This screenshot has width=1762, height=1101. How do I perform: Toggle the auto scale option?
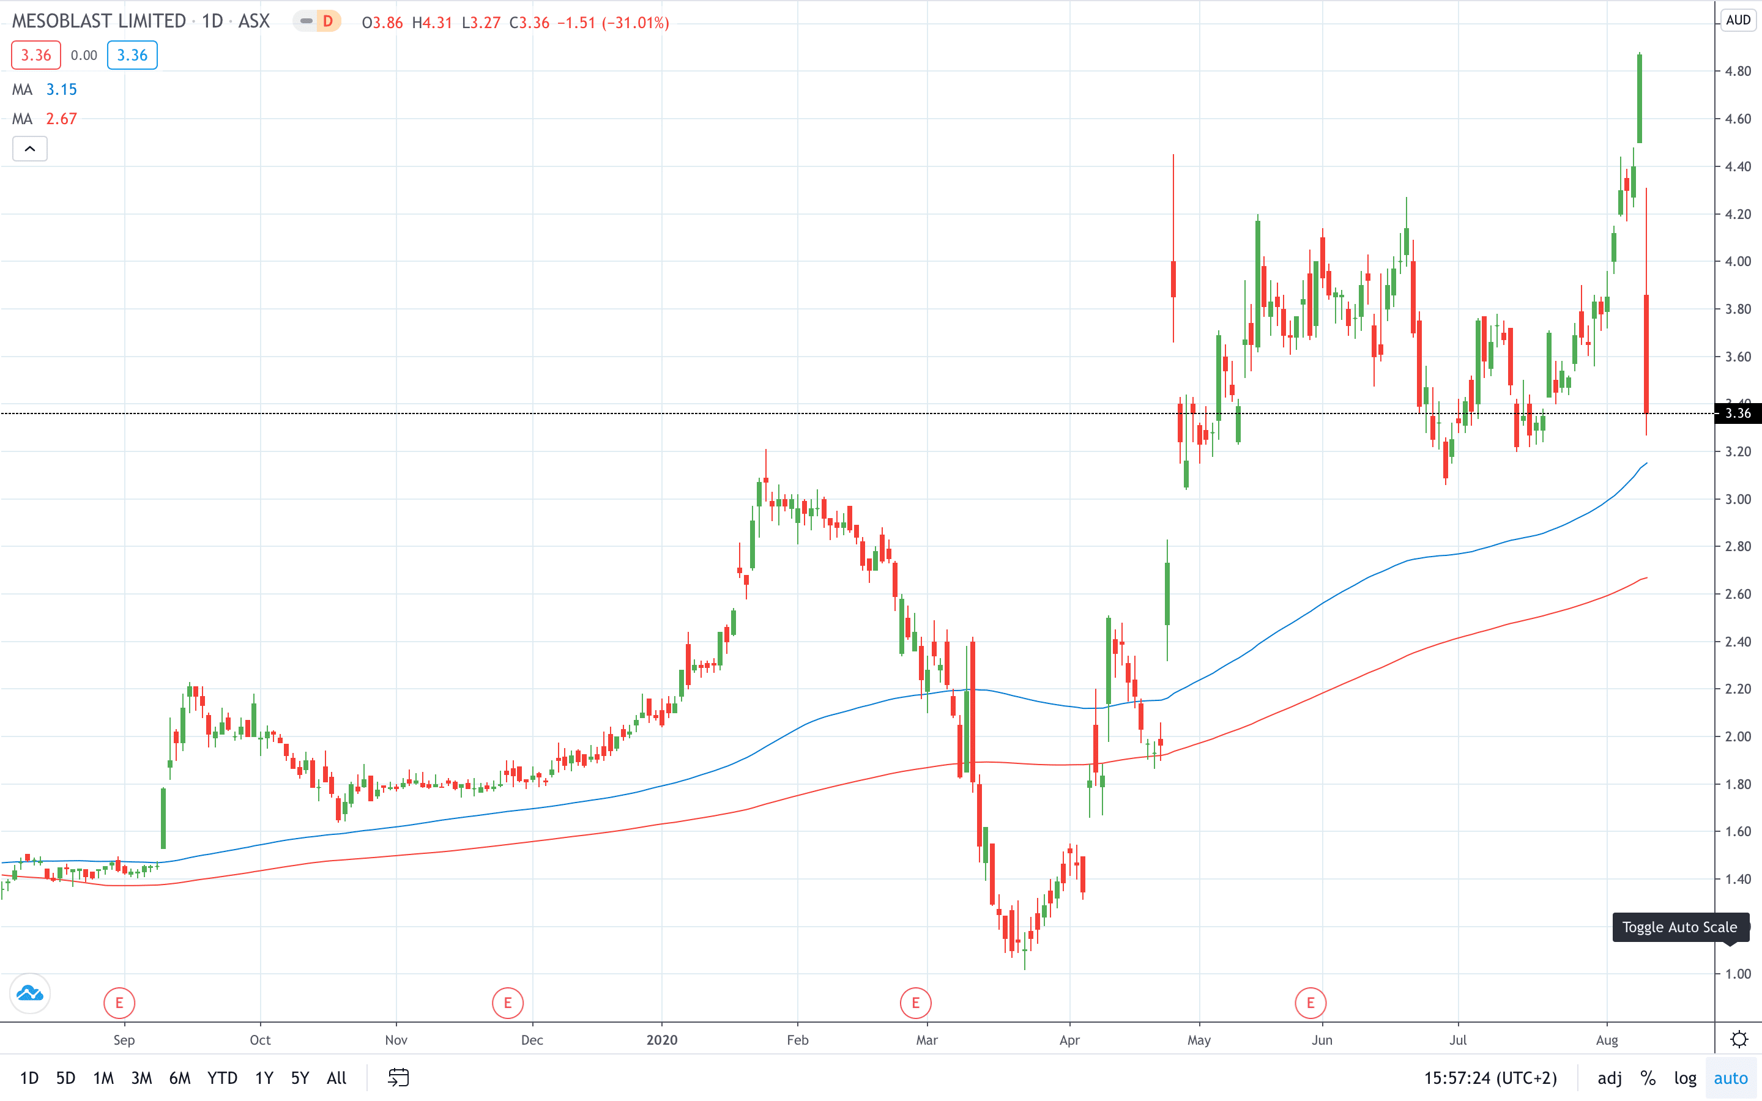[1730, 1078]
